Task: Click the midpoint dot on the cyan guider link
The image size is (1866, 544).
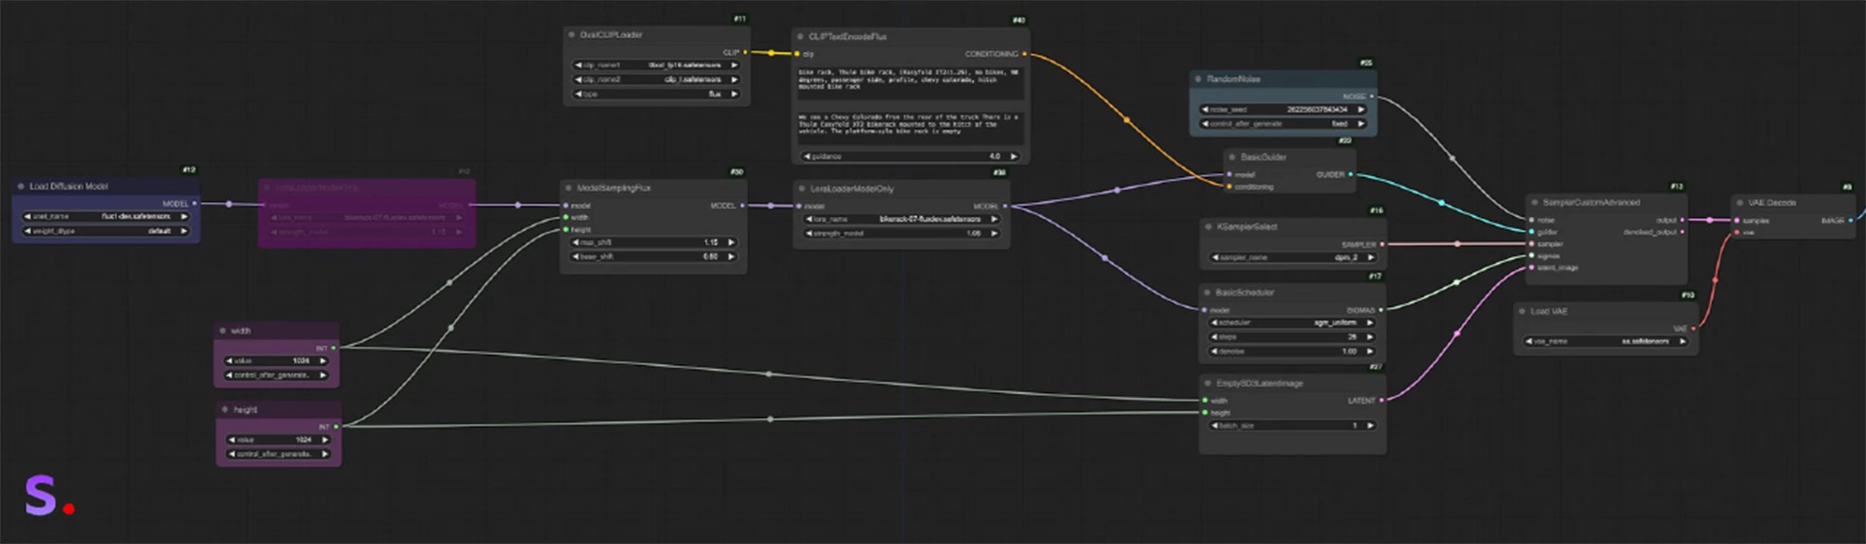Action: point(1441,202)
